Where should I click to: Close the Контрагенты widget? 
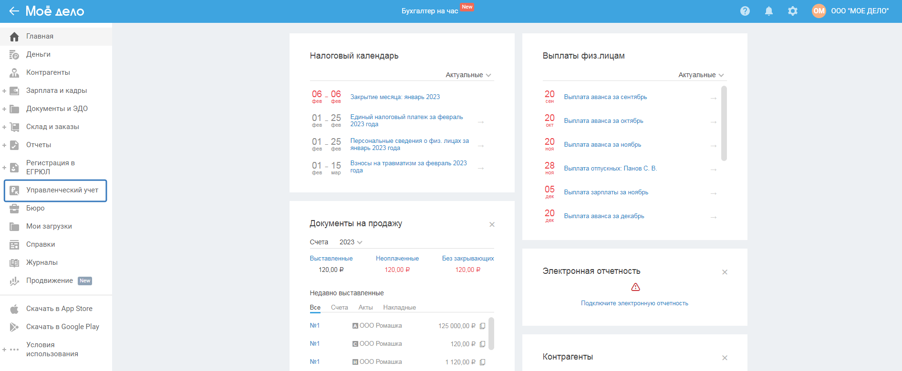click(725, 358)
